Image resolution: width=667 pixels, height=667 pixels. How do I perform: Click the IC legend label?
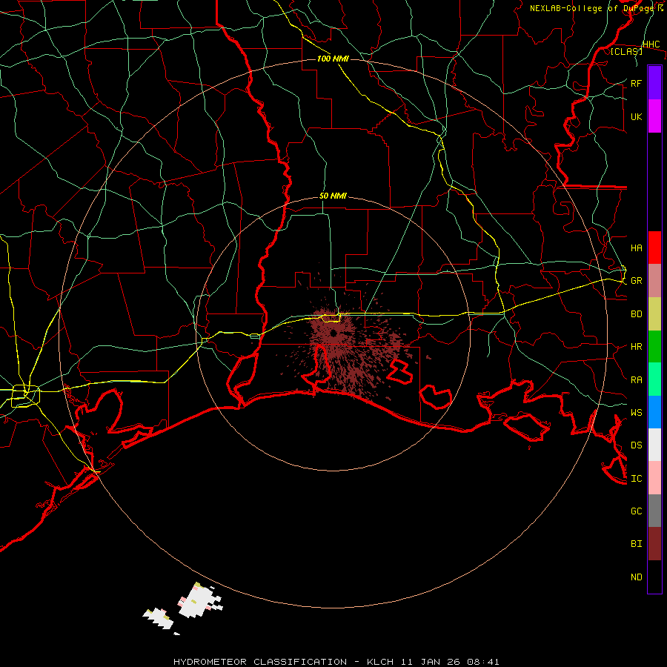click(636, 479)
